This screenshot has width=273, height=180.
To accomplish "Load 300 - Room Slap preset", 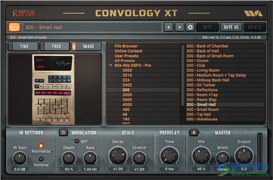I will click(x=201, y=100).
